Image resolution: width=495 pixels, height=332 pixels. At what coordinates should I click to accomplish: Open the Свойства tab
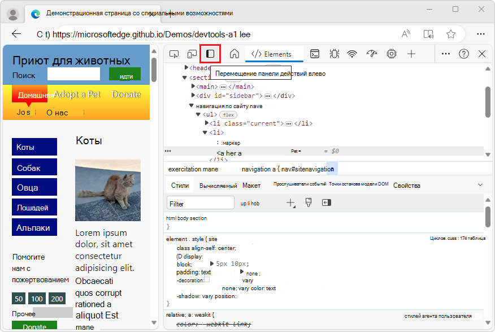(x=407, y=186)
